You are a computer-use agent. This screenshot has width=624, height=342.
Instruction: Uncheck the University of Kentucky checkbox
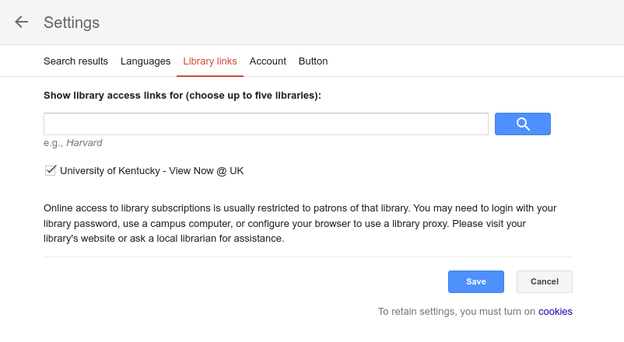click(50, 170)
